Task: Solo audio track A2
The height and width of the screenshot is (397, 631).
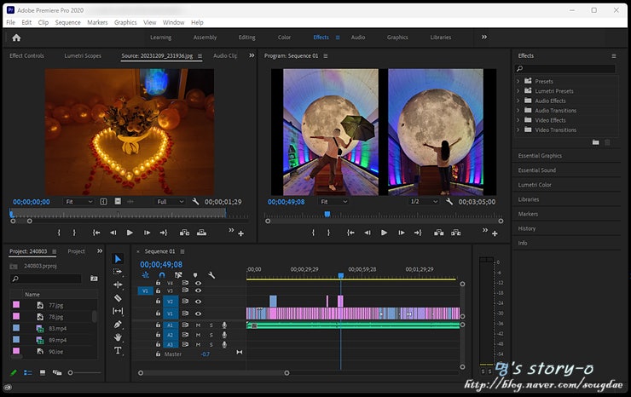Action: [211, 335]
